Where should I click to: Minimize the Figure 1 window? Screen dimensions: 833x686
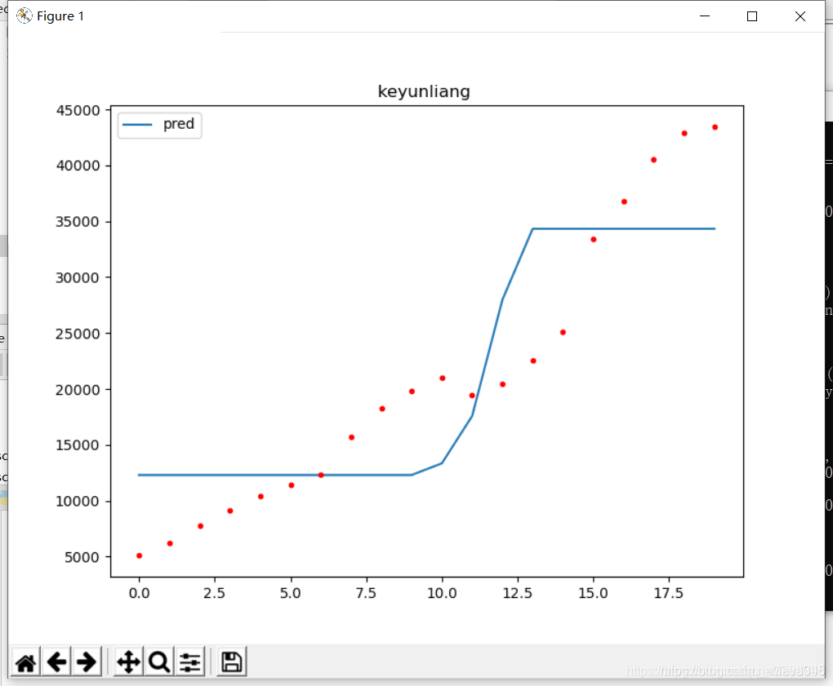click(x=705, y=16)
